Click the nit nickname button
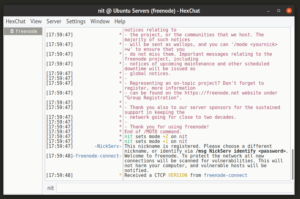Screen dimensions: 300x199 coord(50,188)
